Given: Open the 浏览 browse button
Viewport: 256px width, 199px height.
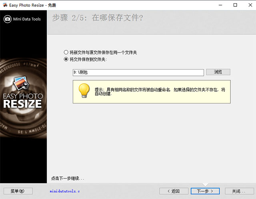Looking at the screenshot, I should pyautogui.click(x=218, y=72).
